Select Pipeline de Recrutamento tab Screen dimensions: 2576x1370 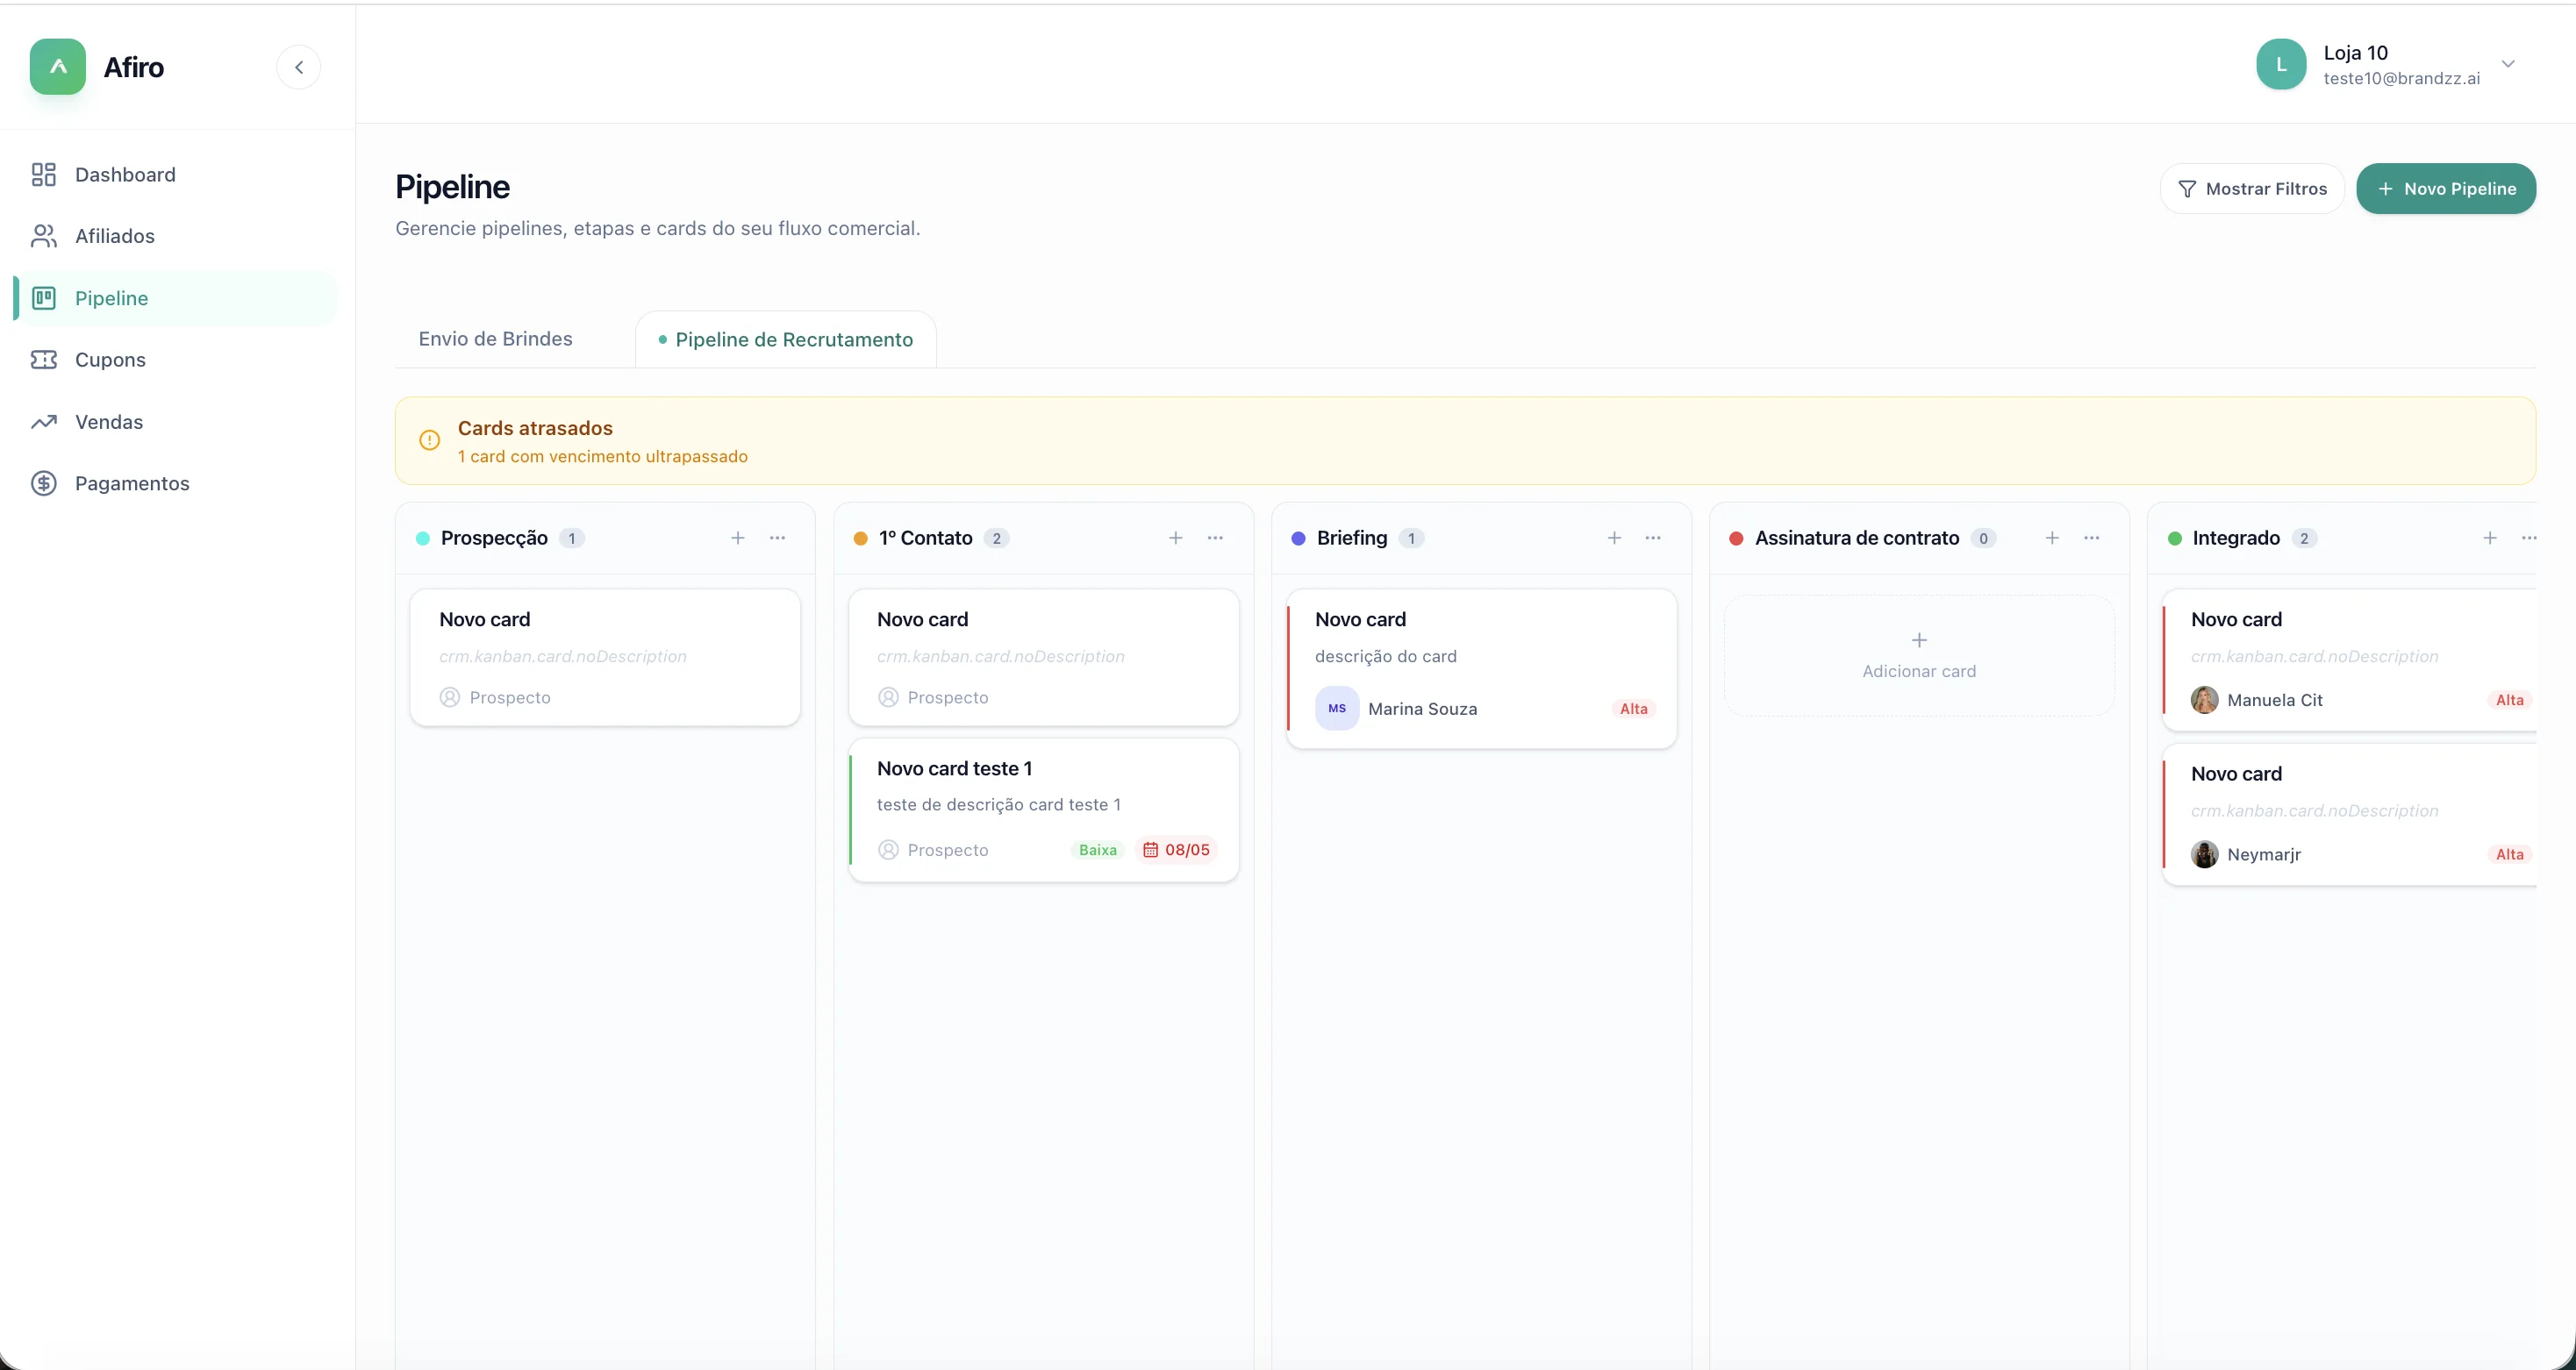click(786, 339)
